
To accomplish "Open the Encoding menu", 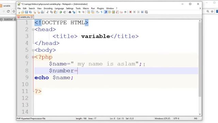I will pos(48,8).
